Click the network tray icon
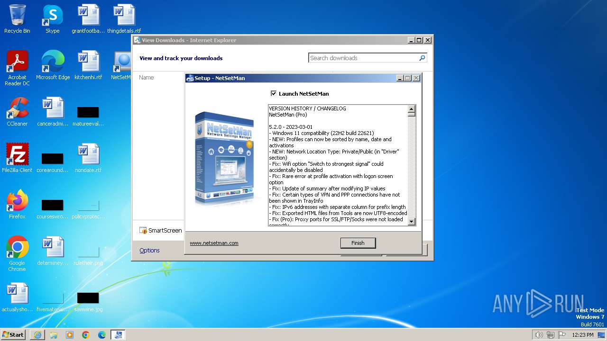 (x=551, y=335)
